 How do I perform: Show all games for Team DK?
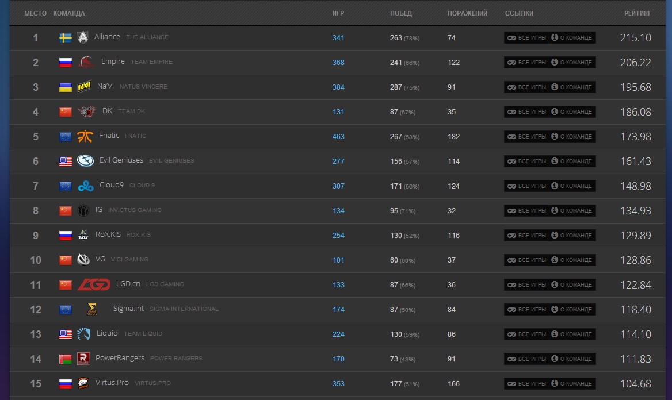tap(526, 112)
